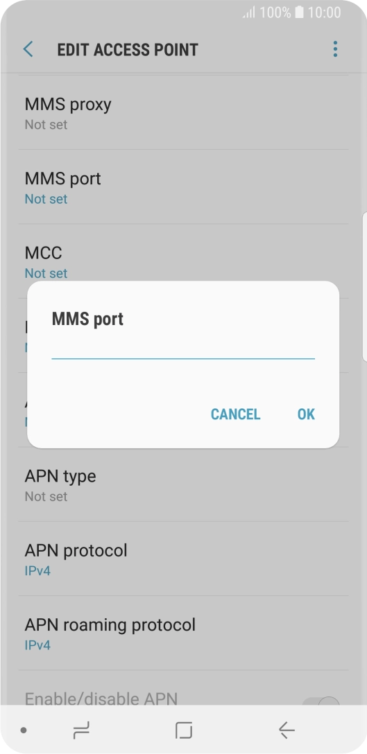Expand the APN protocol options
This screenshot has width=367, height=754.
183,559
